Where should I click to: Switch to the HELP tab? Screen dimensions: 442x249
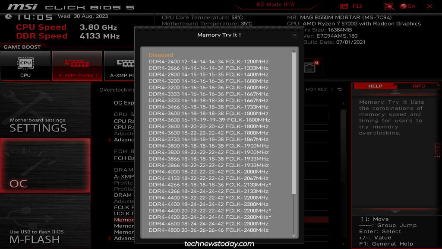point(375,86)
